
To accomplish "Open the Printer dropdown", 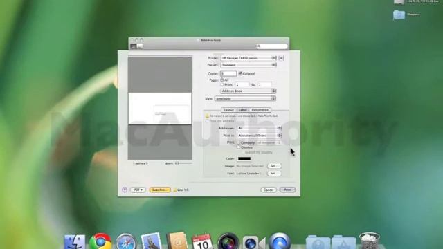I will [x=248, y=58].
